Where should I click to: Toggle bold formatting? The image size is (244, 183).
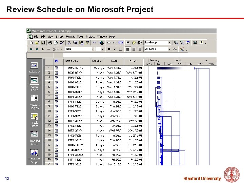click(109, 49)
